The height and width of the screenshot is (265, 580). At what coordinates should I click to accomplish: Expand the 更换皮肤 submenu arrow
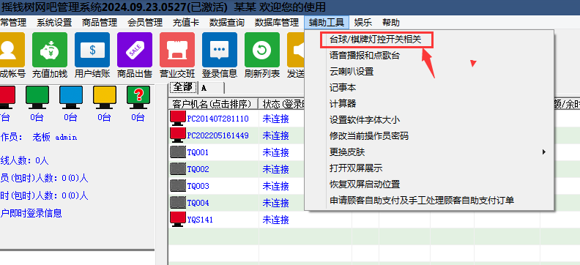pos(543,152)
